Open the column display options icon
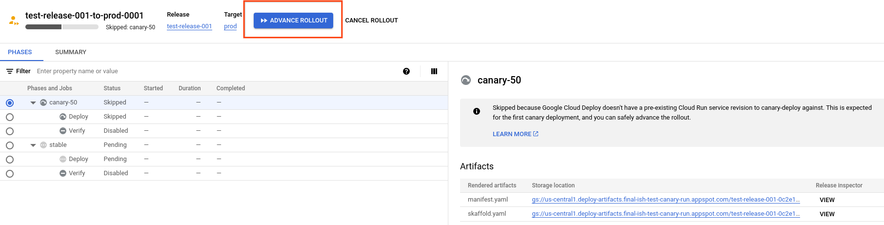The height and width of the screenshot is (225, 884). click(434, 71)
